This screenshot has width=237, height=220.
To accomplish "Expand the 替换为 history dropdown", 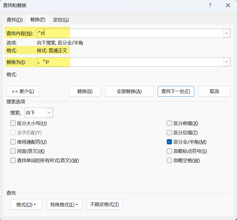I will 226,62.
